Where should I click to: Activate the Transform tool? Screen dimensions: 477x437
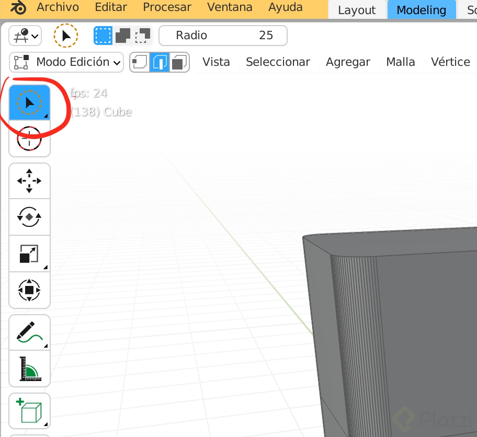point(29,291)
